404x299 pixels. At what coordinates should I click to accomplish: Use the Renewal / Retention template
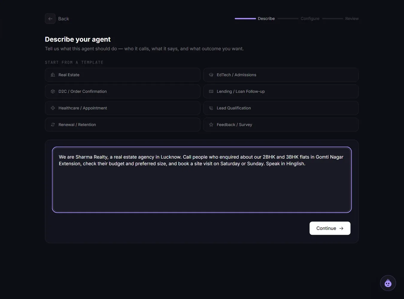coord(123,125)
